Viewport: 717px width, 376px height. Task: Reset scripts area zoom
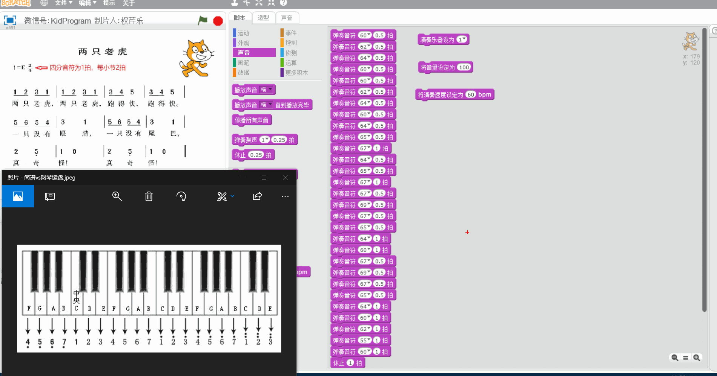pos(686,358)
